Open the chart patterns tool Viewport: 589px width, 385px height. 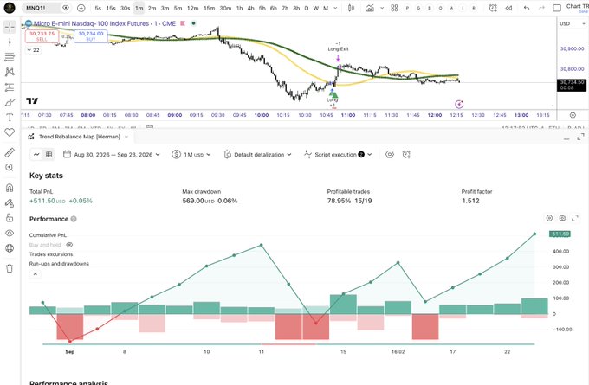coord(10,72)
